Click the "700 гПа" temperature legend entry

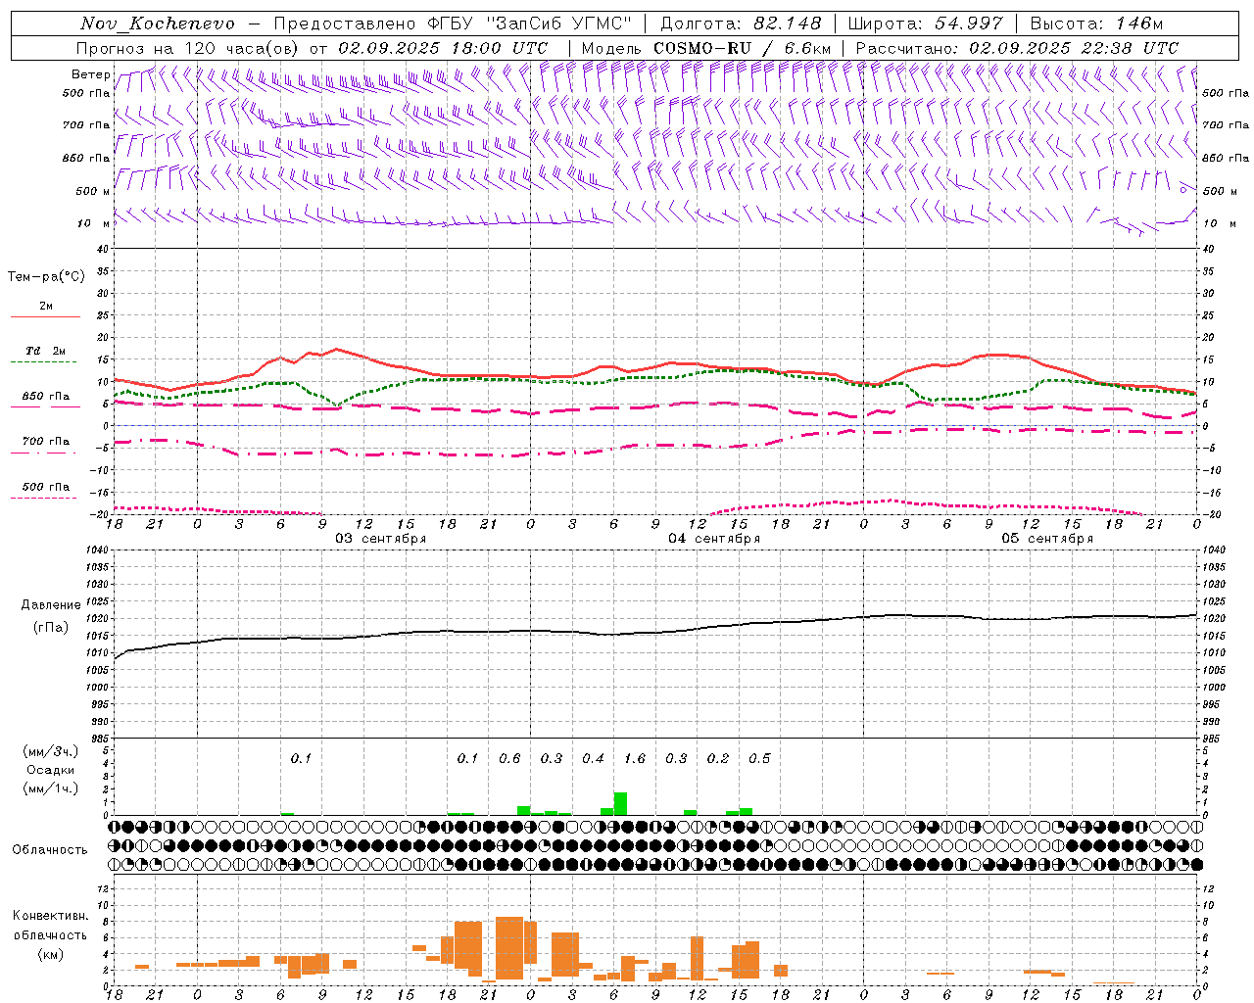[46, 442]
